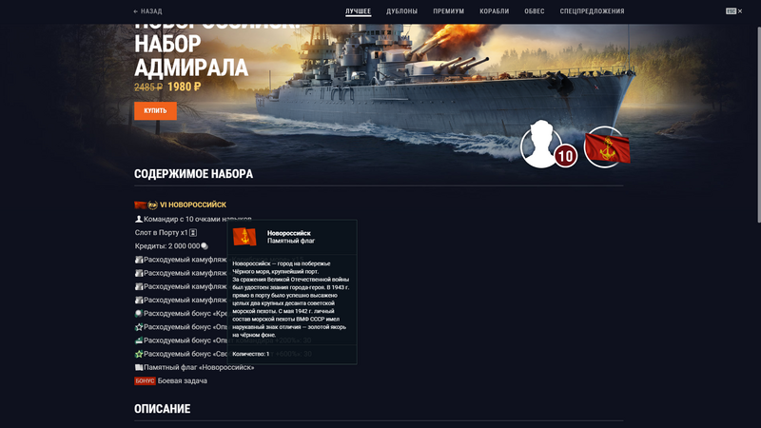Open the 'Лучшее' tab
Screen dimensions: 761x428
click(x=359, y=11)
